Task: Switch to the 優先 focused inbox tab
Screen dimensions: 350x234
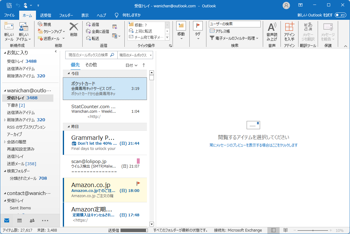Action: 75,65
